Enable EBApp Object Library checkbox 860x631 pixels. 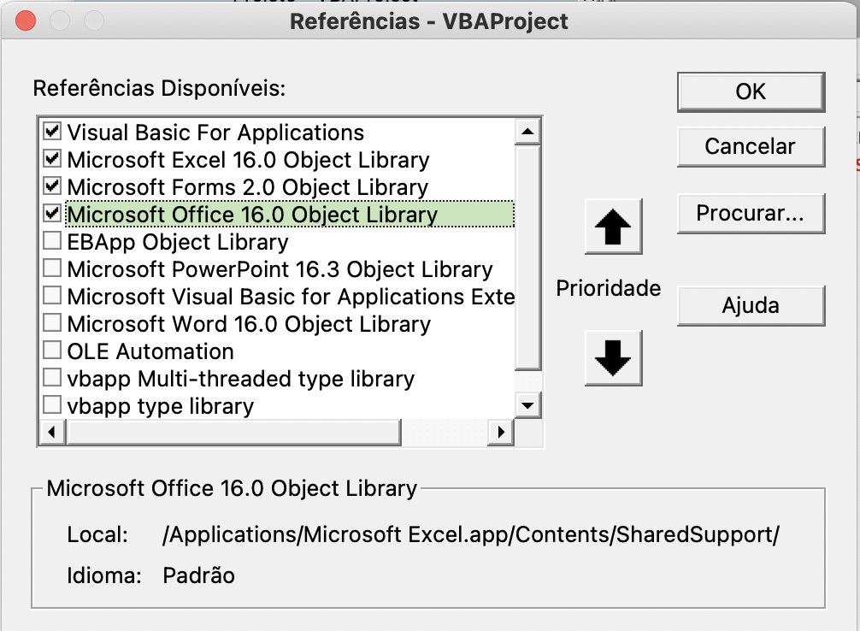click(52, 242)
